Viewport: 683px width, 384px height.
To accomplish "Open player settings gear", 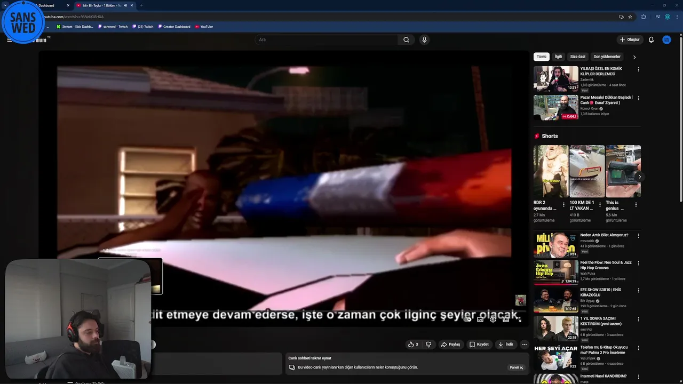I will pos(493,319).
